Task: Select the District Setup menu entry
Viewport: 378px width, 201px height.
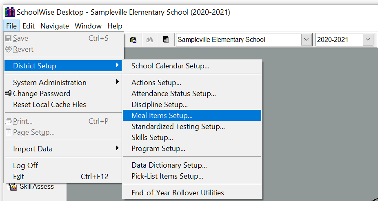Action: (x=63, y=66)
